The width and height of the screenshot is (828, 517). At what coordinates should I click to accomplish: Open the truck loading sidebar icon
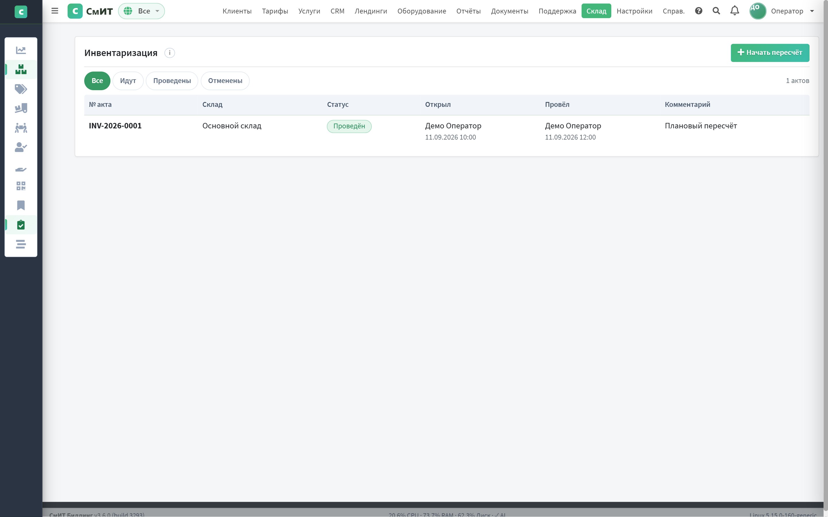[x=21, y=108]
